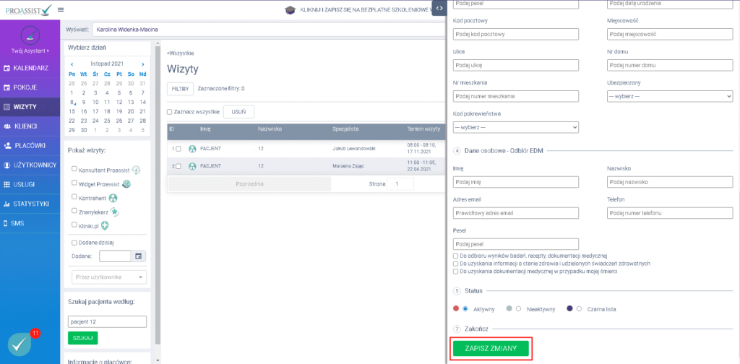Click the Kliniki.pl plus icon
The width and height of the screenshot is (740, 364).
[x=105, y=225]
